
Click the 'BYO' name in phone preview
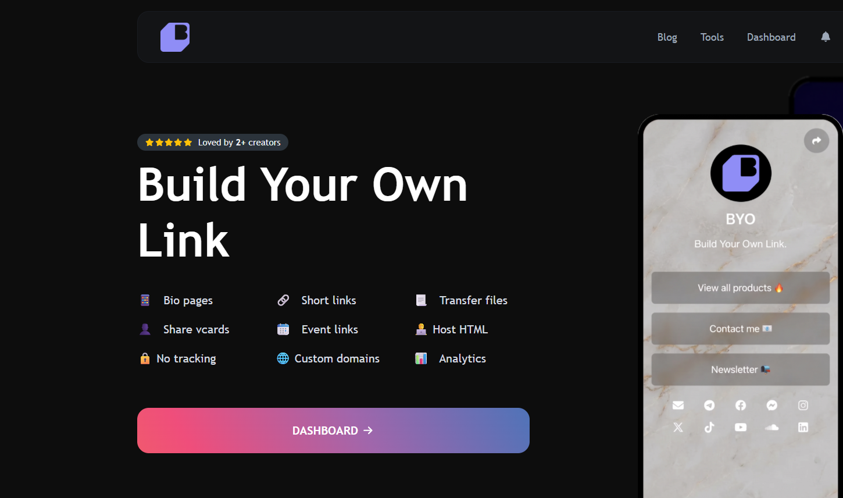click(741, 219)
